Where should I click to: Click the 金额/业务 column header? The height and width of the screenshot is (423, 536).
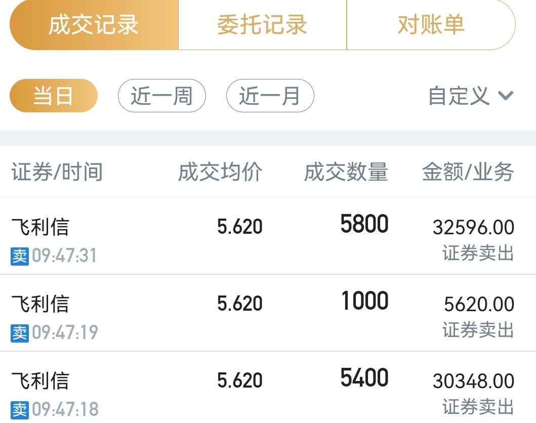(468, 172)
